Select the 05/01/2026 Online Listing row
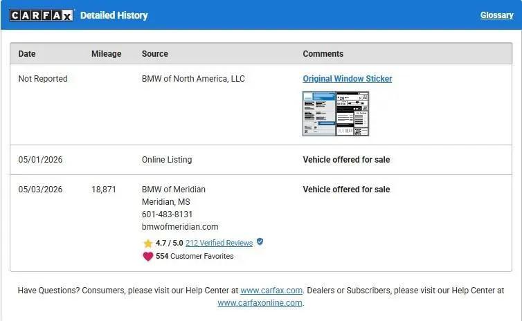This screenshot has width=522, height=321. pos(261,160)
